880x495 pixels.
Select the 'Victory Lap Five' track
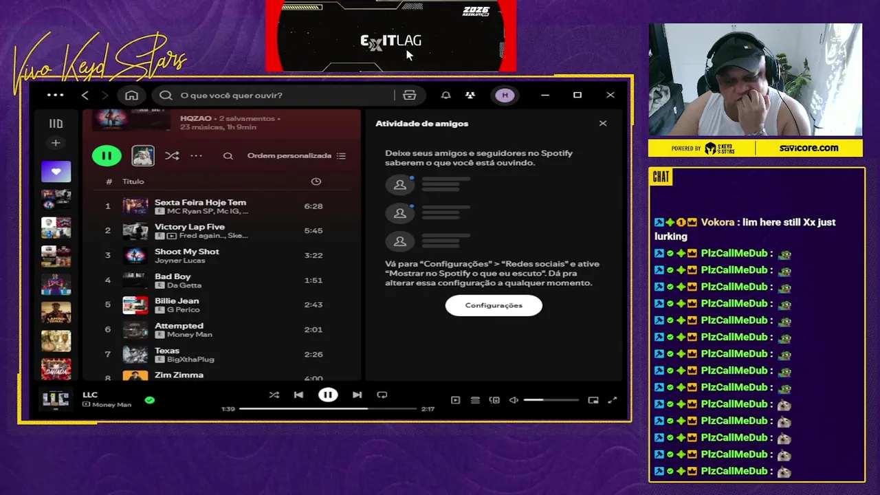pyautogui.click(x=190, y=227)
